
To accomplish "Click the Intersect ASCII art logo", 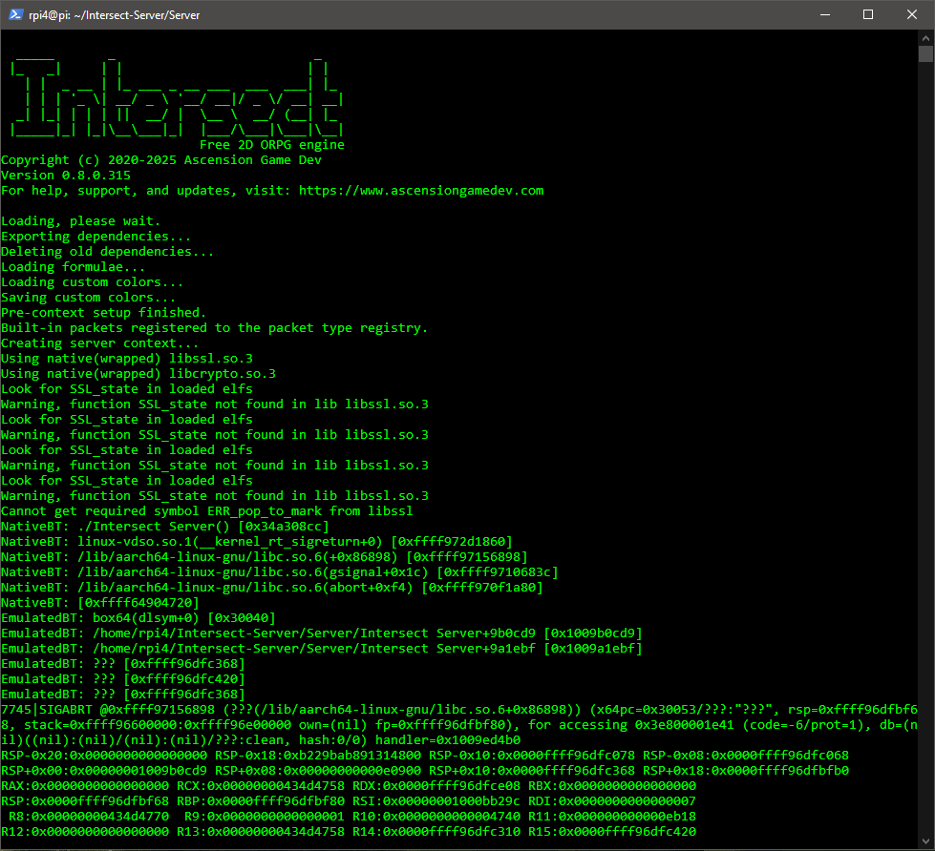I will tap(177, 100).
